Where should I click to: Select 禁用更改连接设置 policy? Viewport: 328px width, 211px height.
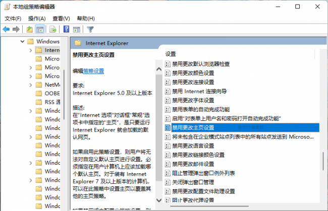[193, 82]
